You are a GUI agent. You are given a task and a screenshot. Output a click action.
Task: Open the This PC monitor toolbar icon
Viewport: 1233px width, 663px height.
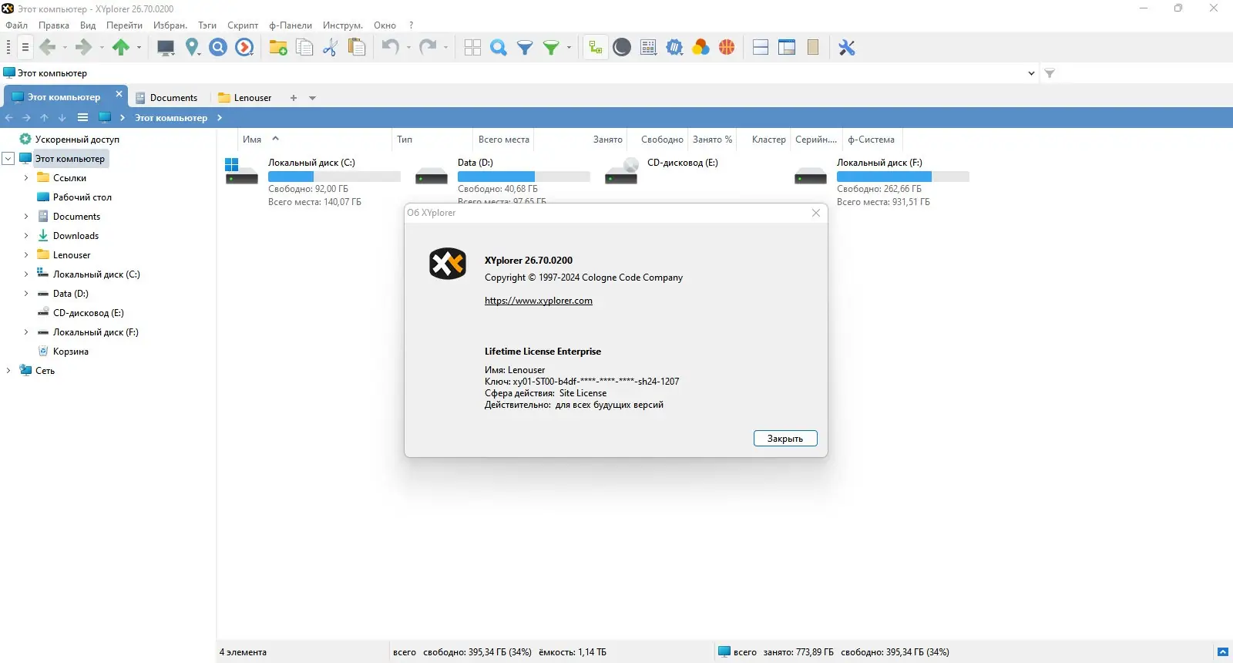coord(166,48)
